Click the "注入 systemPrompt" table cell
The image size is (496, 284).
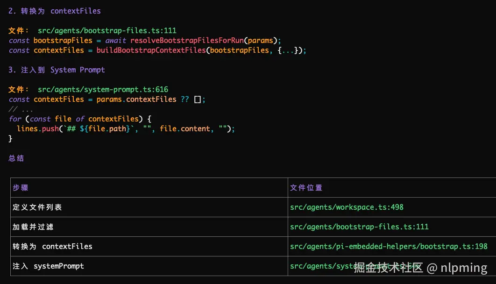48,266
